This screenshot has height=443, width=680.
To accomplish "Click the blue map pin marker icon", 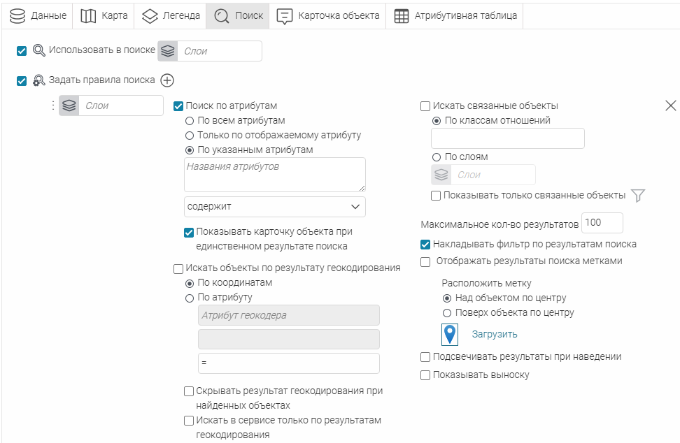I will tap(450, 334).
